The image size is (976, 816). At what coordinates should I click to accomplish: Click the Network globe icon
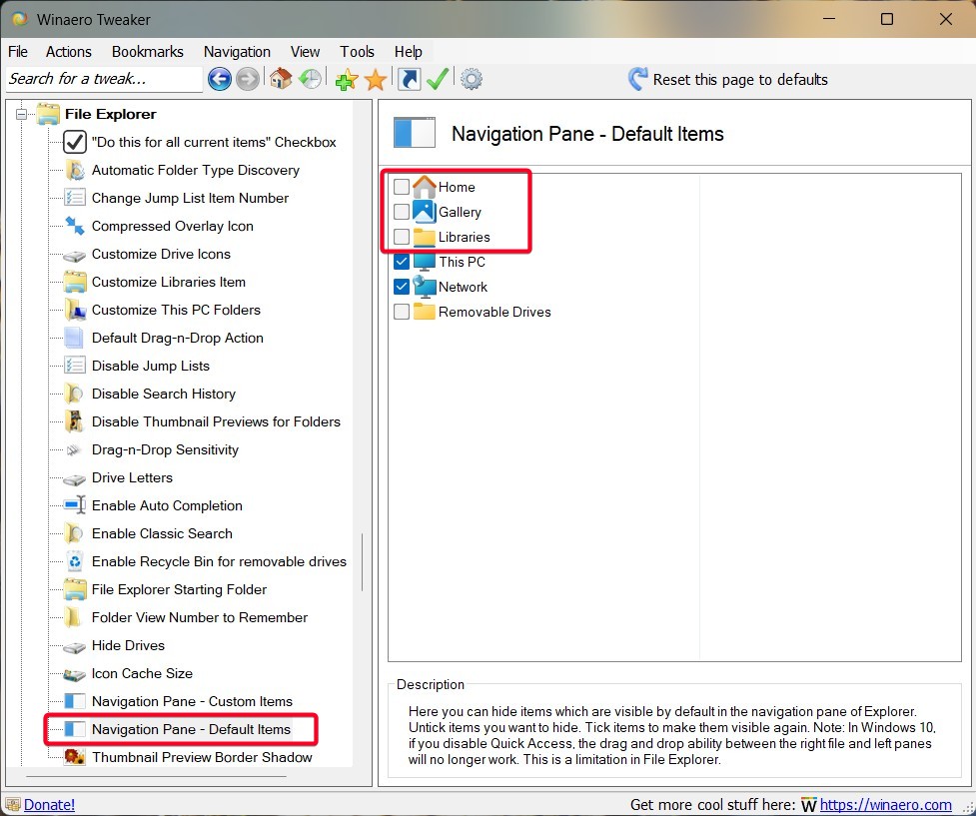[424, 287]
